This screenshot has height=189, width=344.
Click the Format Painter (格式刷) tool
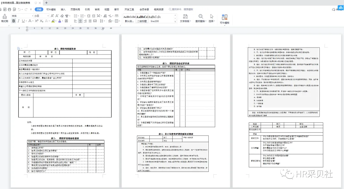pos(4,18)
